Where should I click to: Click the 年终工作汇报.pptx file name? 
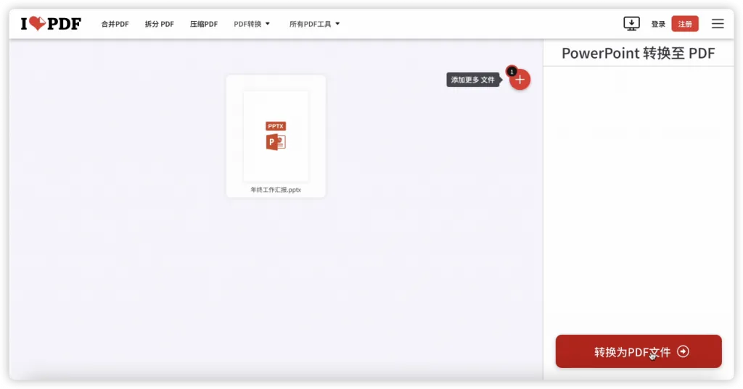(x=276, y=190)
